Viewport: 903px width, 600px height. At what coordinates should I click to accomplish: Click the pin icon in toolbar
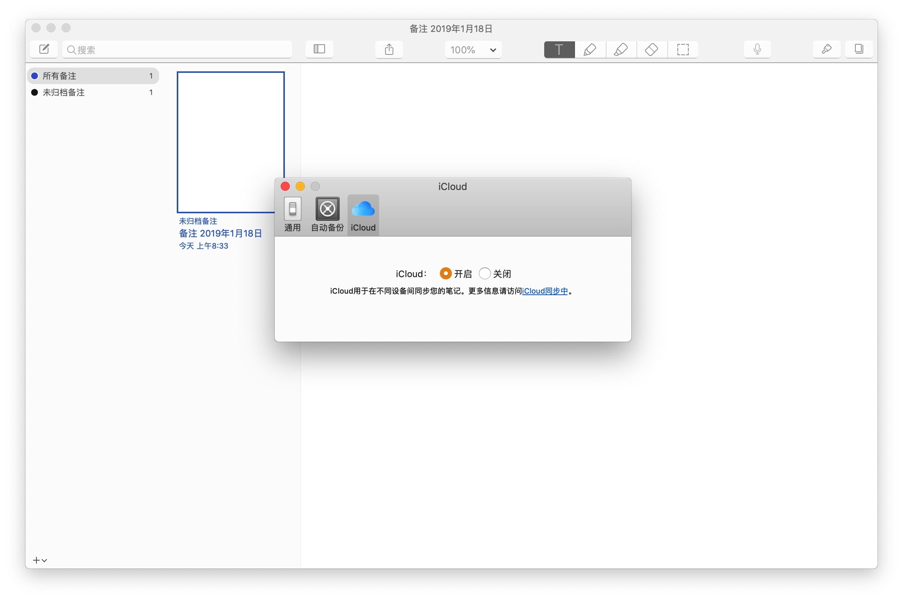[x=826, y=49]
